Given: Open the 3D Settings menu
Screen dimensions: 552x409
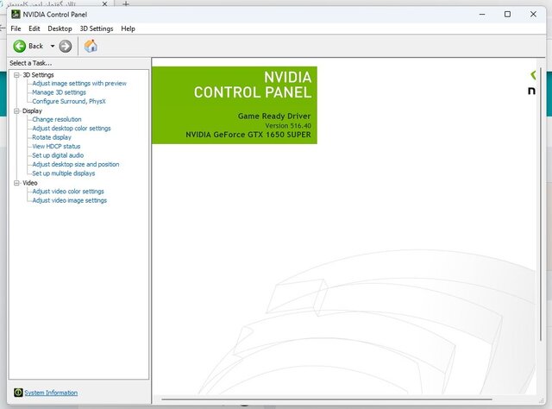Looking at the screenshot, I should [x=96, y=28].
